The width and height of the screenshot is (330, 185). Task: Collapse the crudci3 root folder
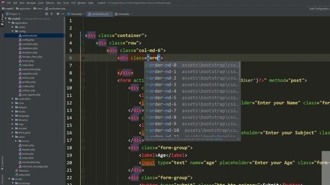pos(6,18)
